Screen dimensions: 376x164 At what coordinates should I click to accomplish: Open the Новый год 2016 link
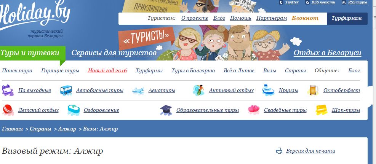click(x=107, y=71)
